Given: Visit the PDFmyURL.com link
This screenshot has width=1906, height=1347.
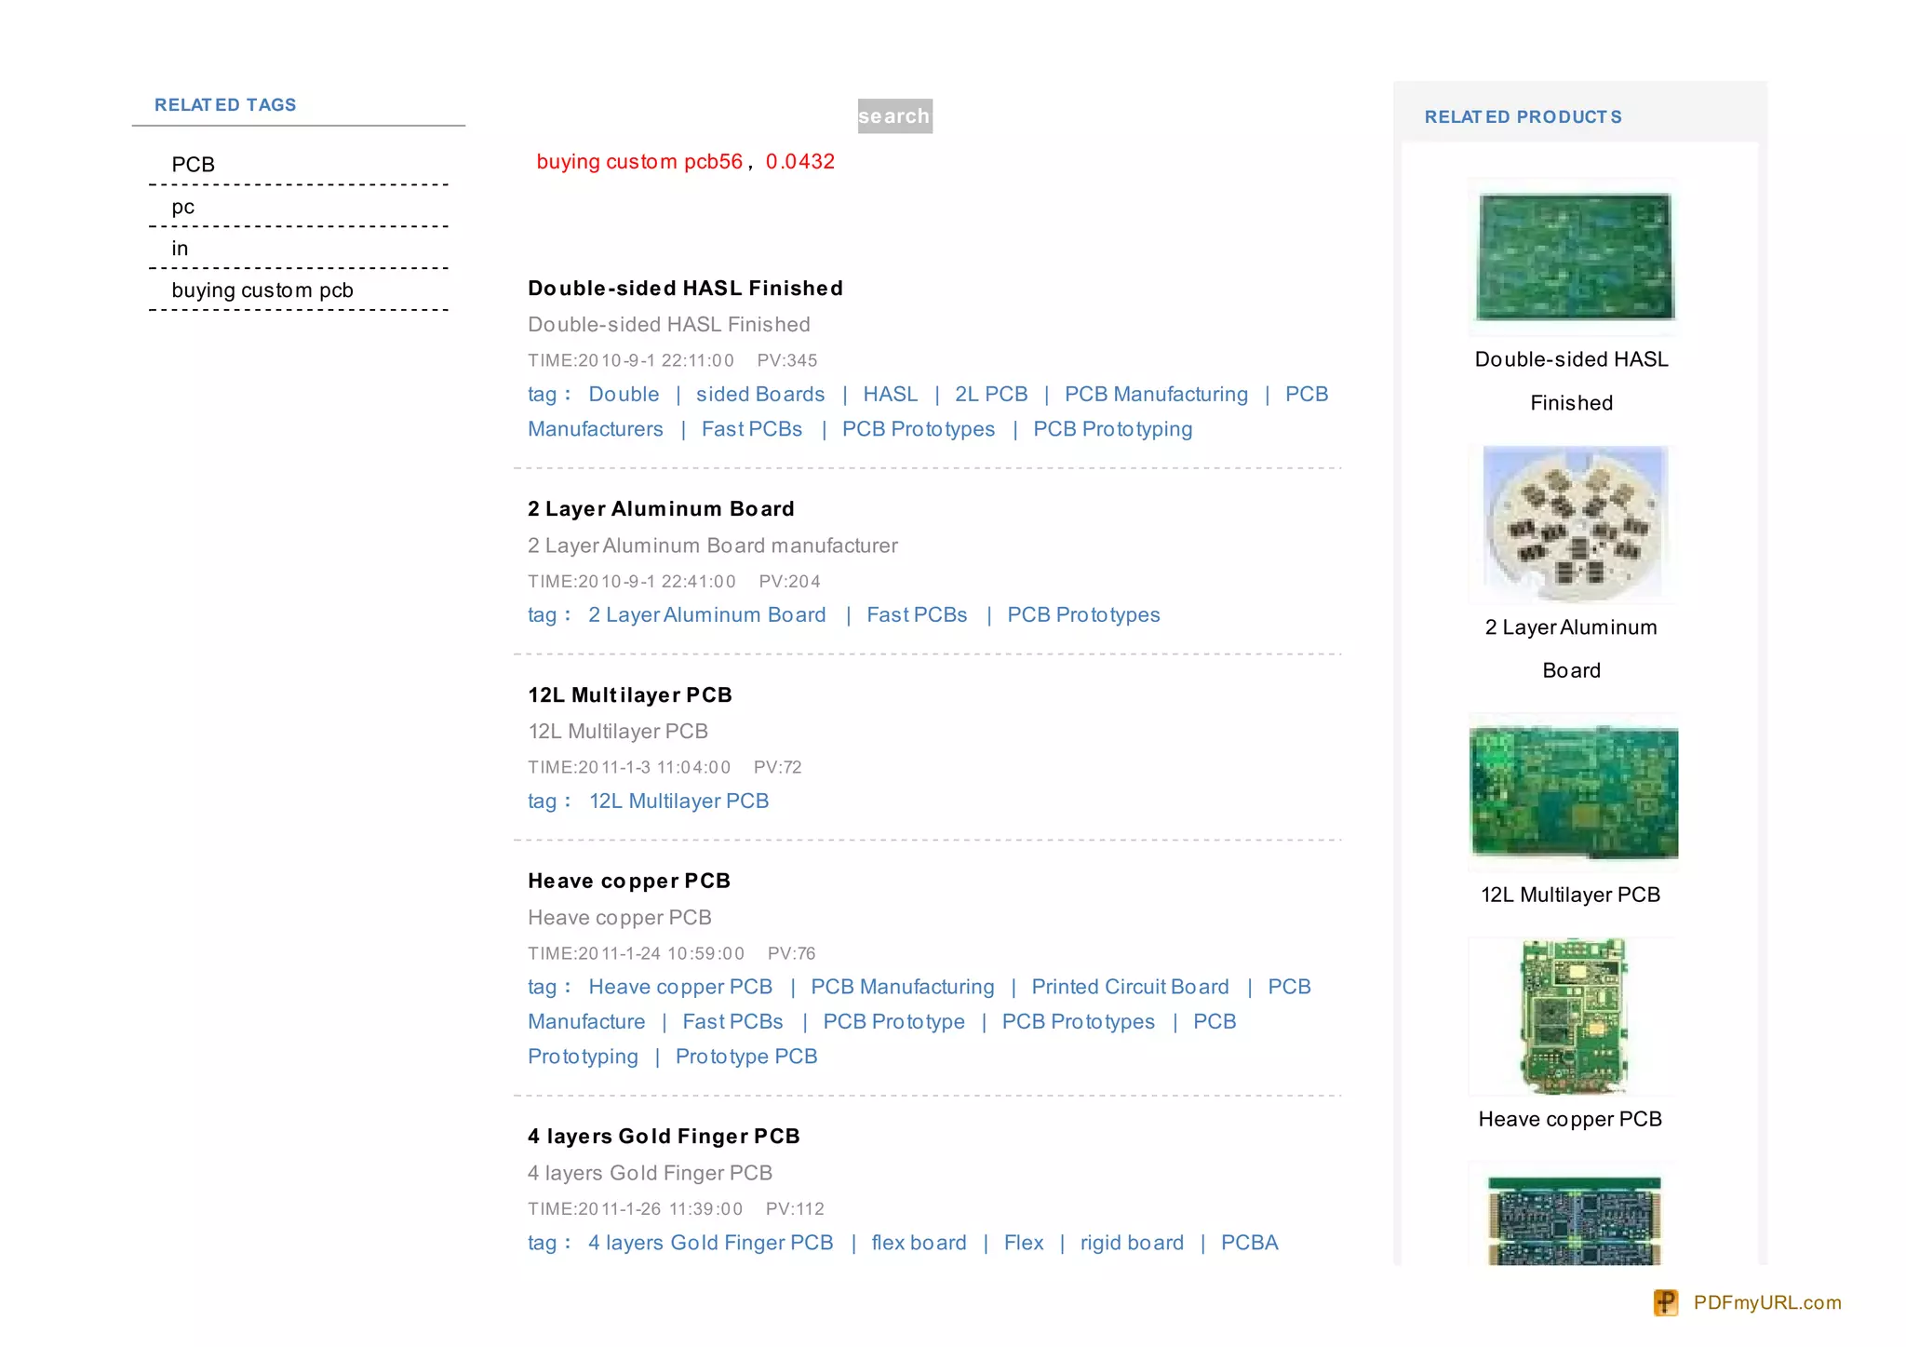Looking at the screenshot, I should 1766,1302.
